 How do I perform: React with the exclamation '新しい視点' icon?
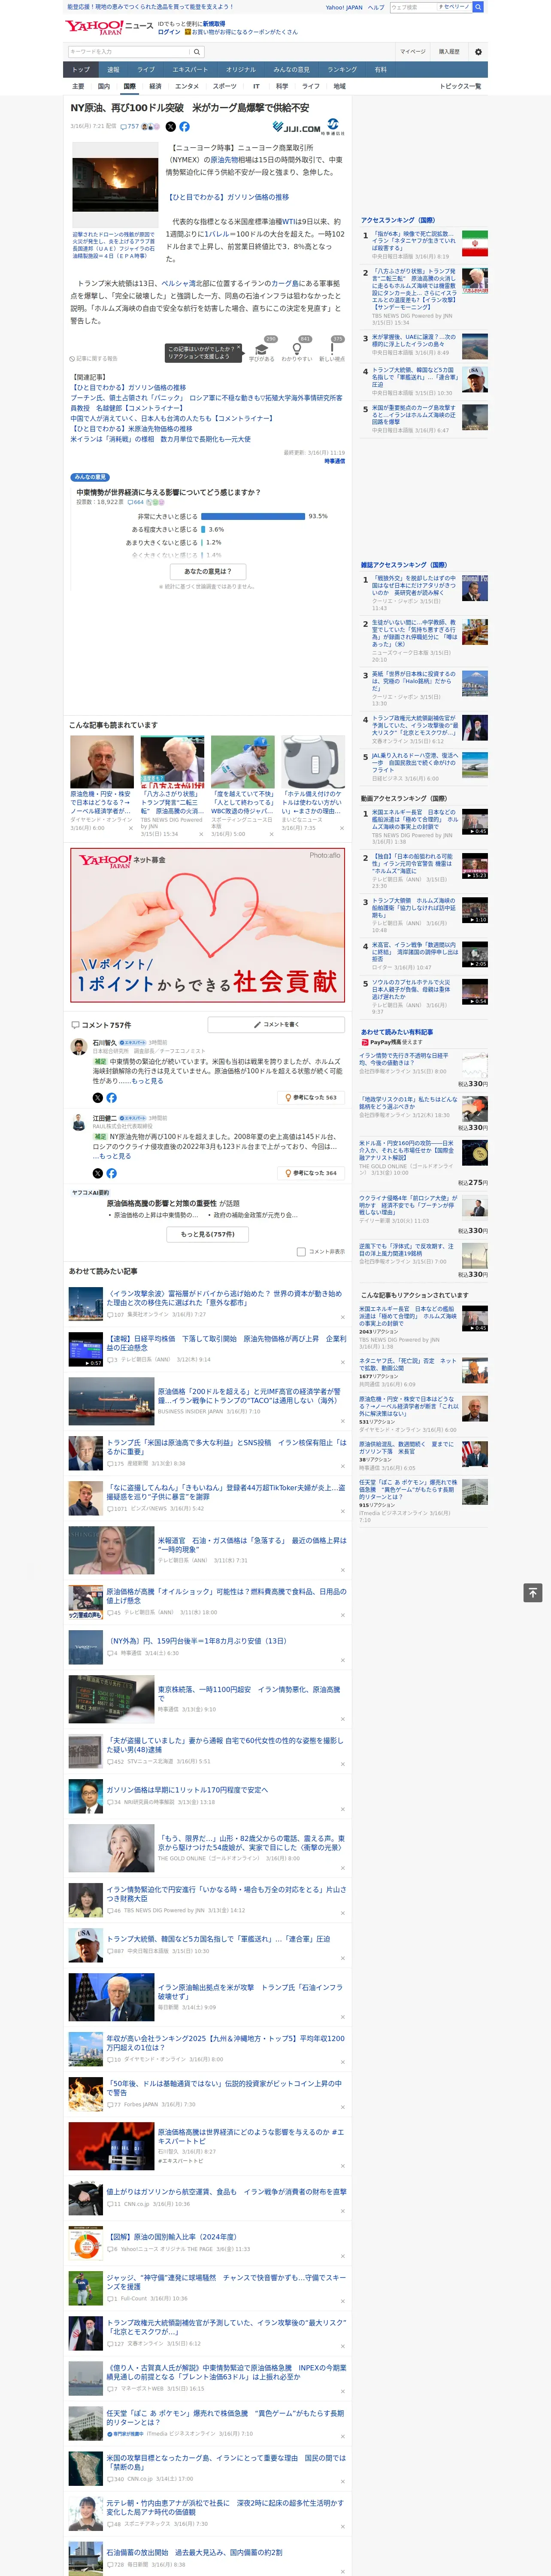point(332,349)
